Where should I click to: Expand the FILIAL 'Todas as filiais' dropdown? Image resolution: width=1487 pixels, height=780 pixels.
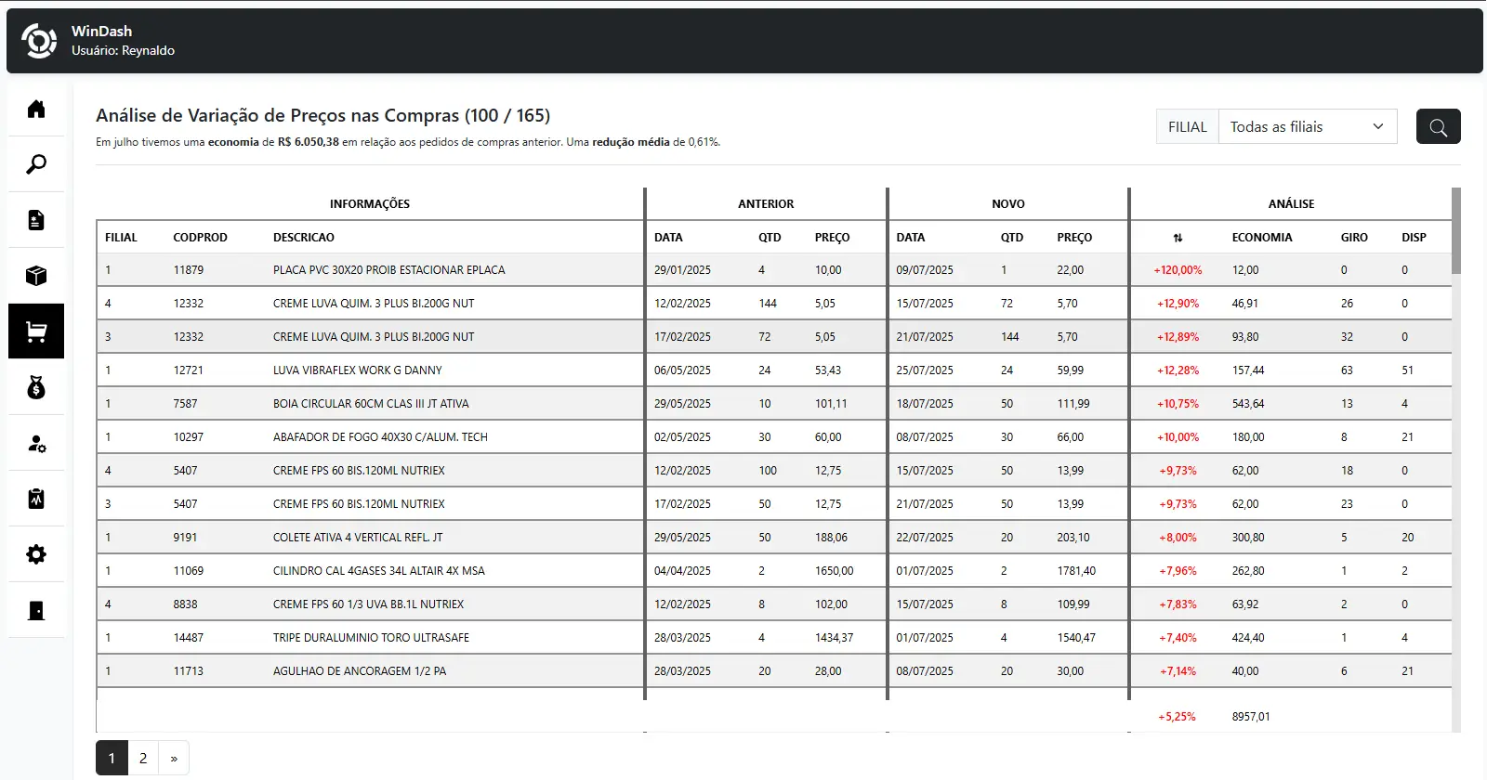(1307, 126)
